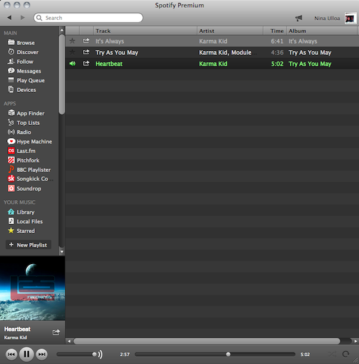The width and height of the screenshot is (359, 364).
Task: Click the now-playing album artwork
Action: point(32,288)
